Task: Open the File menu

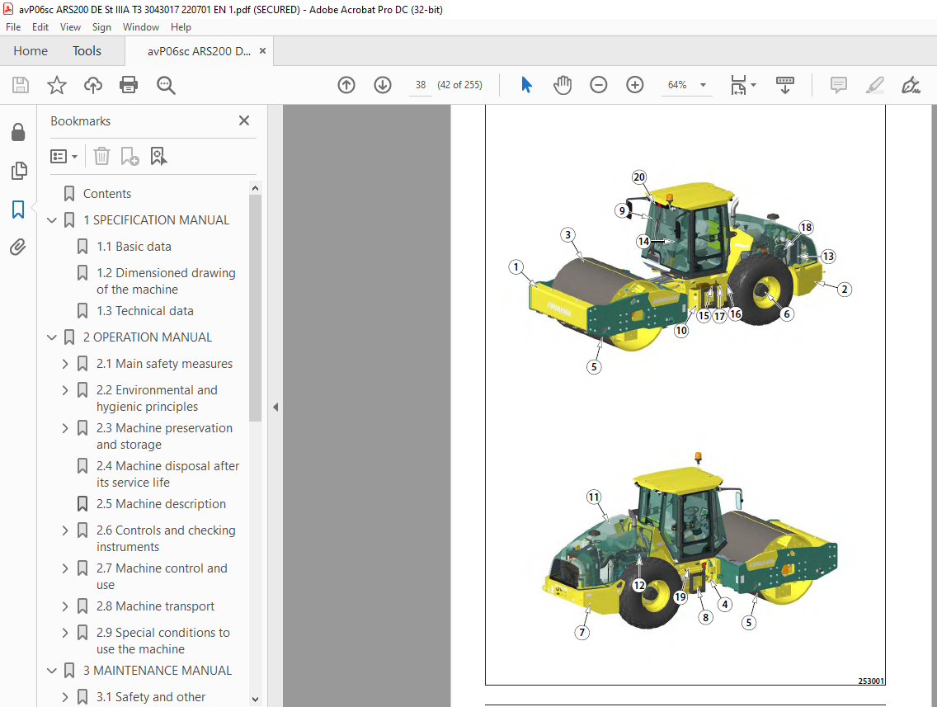Action: [x=13, y=27]
